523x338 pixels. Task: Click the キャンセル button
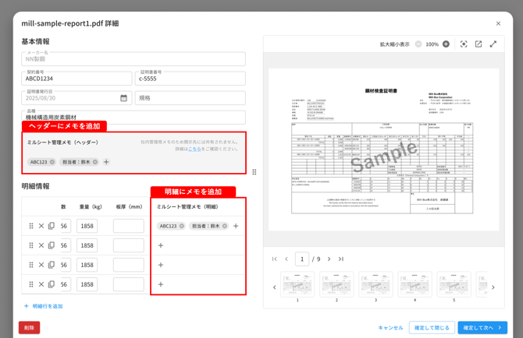[390, 328]
